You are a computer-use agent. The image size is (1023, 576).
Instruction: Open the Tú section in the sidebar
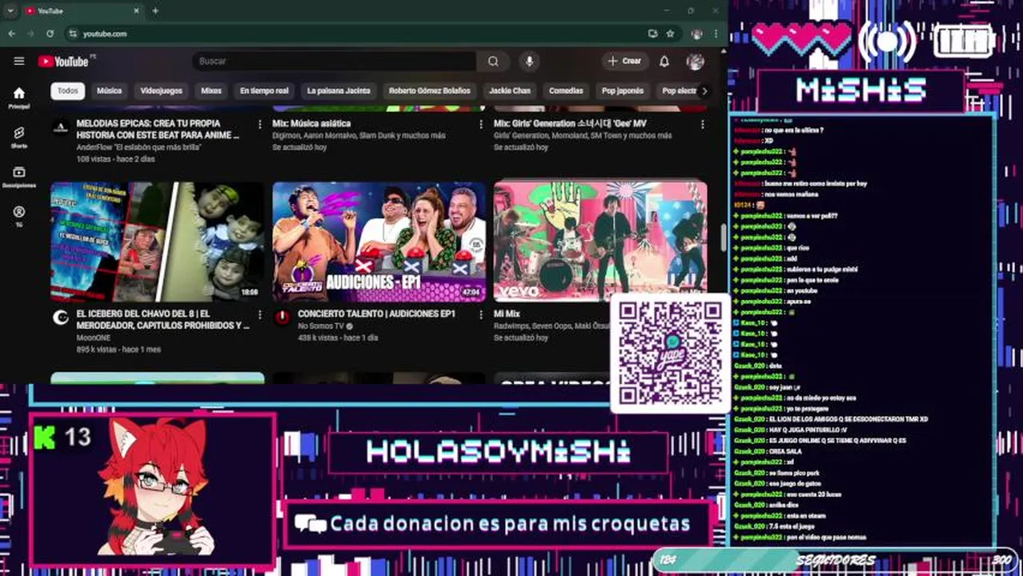pos(19,216)
